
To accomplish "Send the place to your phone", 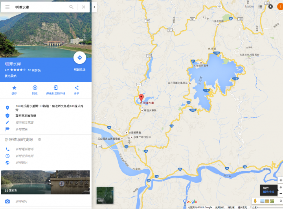I will click(x=55, y=90).
